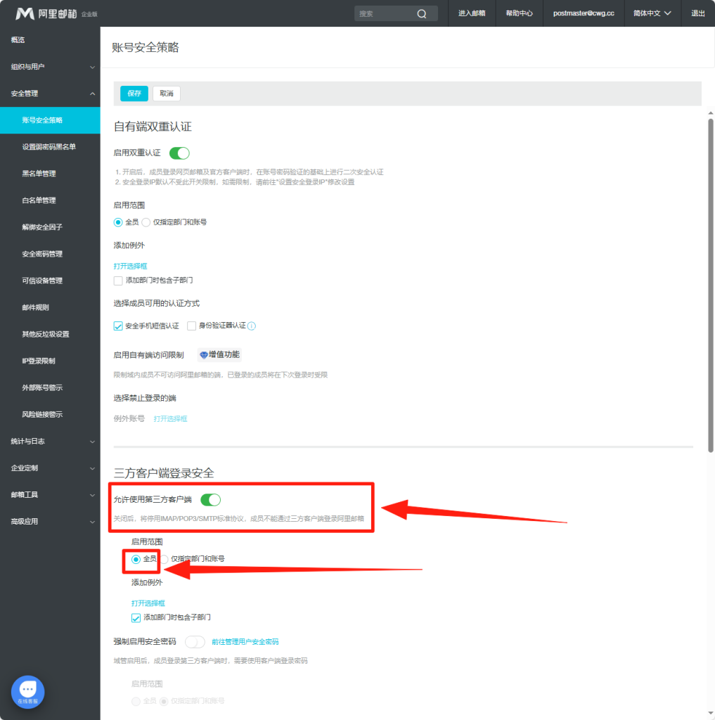Uncheck 安全手机短信认证 checkbox
The height and width of the screenshot is (720, 715).
(118, 326)
